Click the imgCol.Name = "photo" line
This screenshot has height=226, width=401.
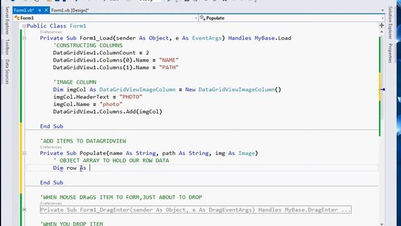point(88,104)
